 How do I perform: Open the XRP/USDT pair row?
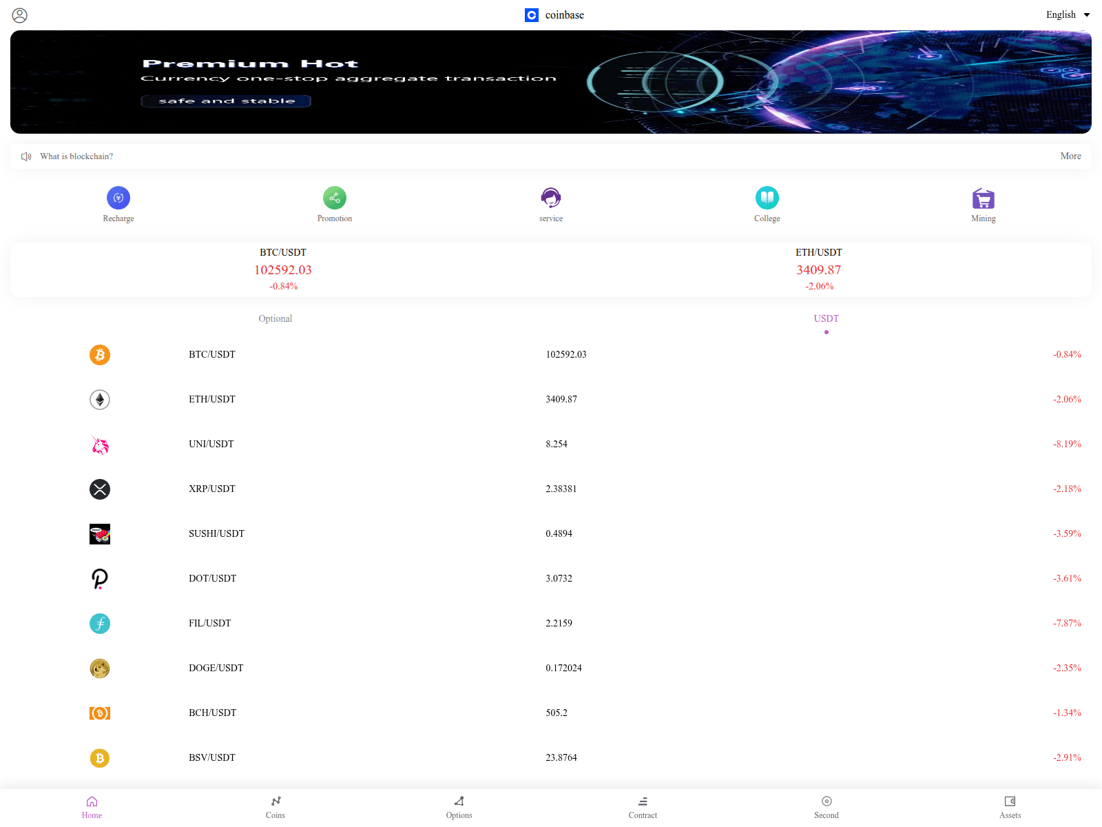[551, 489]
